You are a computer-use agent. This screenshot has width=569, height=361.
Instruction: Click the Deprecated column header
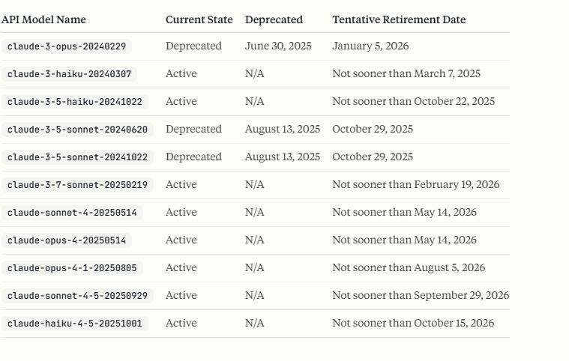tap(274, 19)
